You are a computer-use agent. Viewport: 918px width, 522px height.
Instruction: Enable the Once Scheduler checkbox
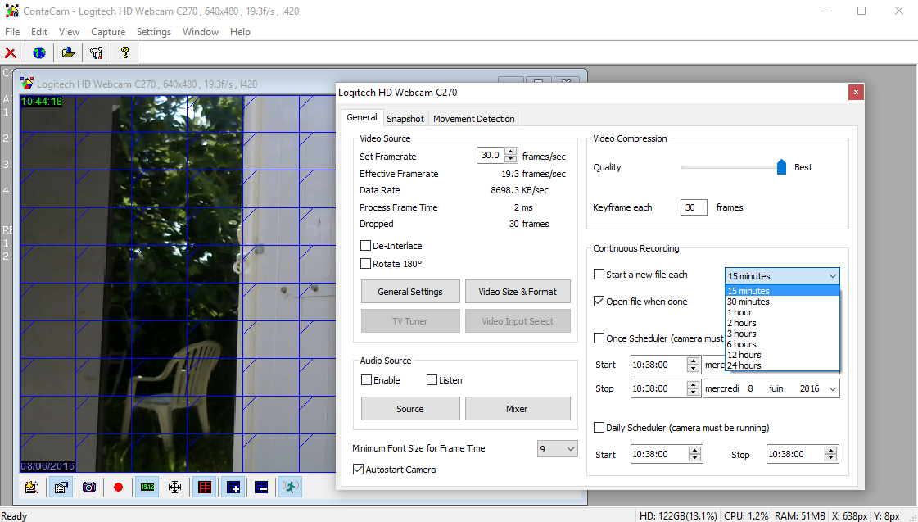(599, 338)
